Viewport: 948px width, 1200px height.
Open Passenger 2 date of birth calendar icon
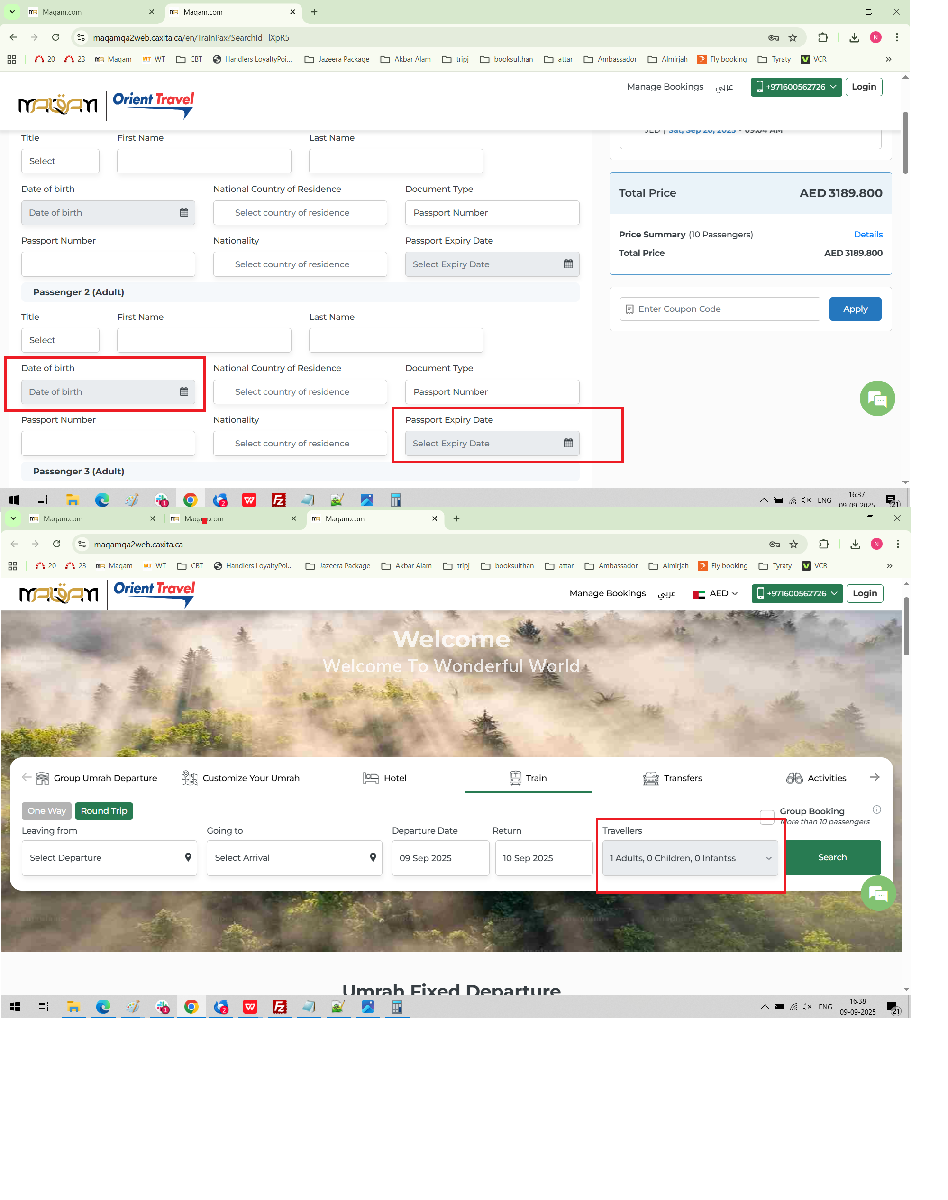pos(184,391)
